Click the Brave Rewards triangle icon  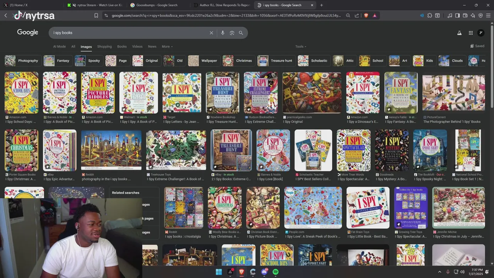tap(374, 15)
